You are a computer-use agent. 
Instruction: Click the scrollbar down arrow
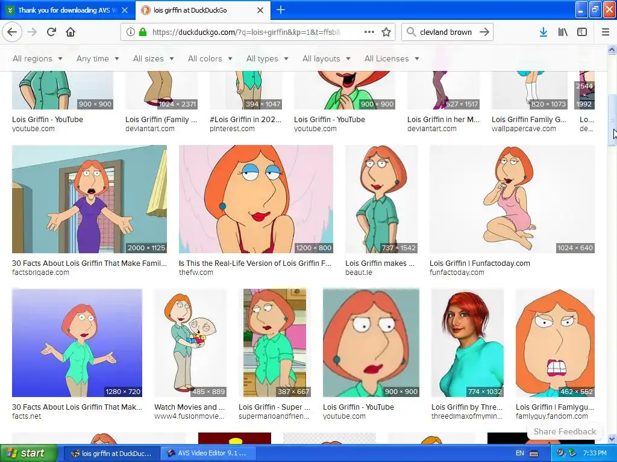tap(612, 439)
